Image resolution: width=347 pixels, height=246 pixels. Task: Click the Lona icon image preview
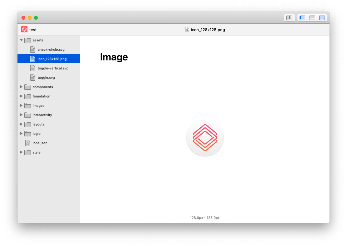coord(205,138)
